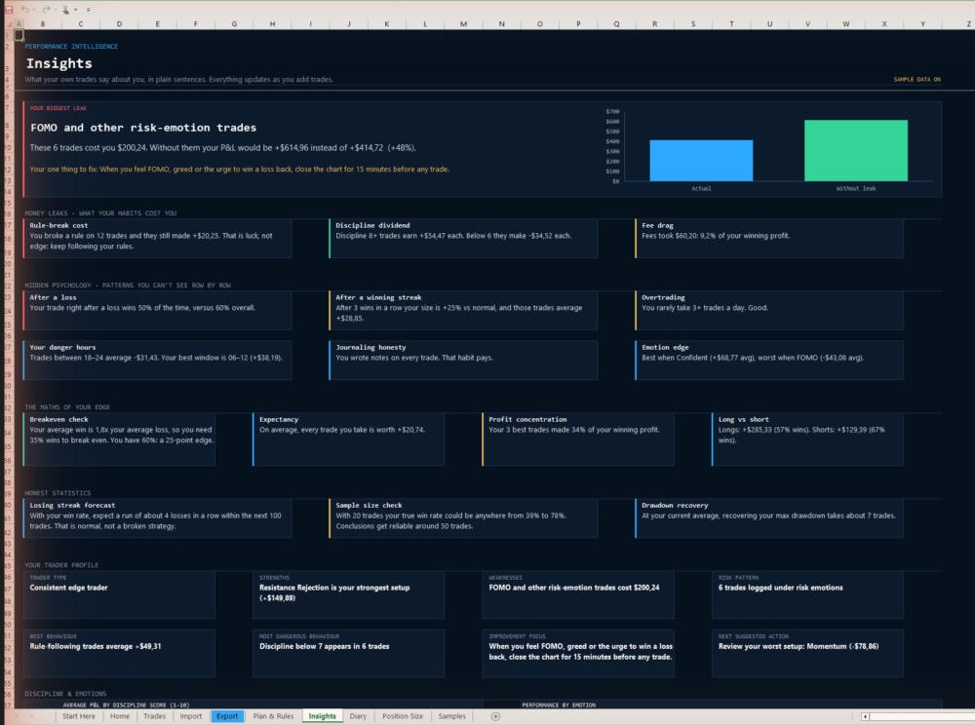Viewport: 975px width, 725px height.
Task: Click the blue Actual bar in chart
Action: click(x=701, y=160)
